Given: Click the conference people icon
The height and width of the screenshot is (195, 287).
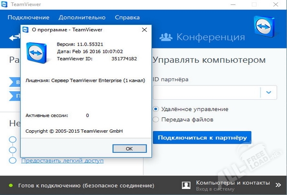Looking at the screenshot, I should click(x=165, y=37).
